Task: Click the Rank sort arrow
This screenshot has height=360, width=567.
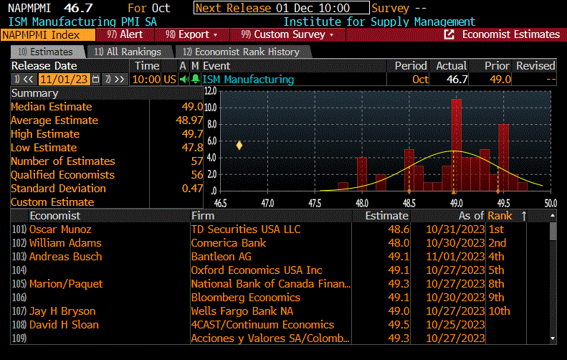Action: [x=524, y=216]
